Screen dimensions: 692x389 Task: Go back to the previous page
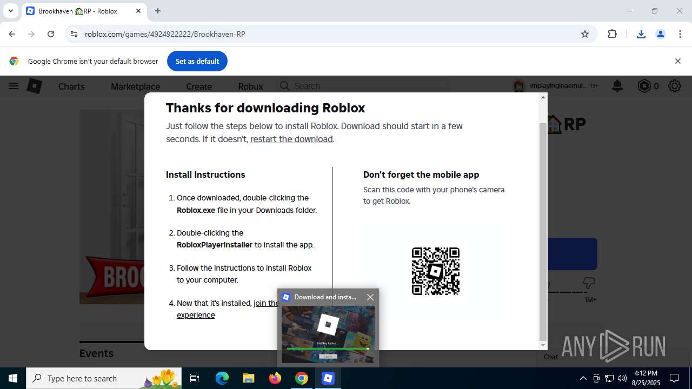12,34
